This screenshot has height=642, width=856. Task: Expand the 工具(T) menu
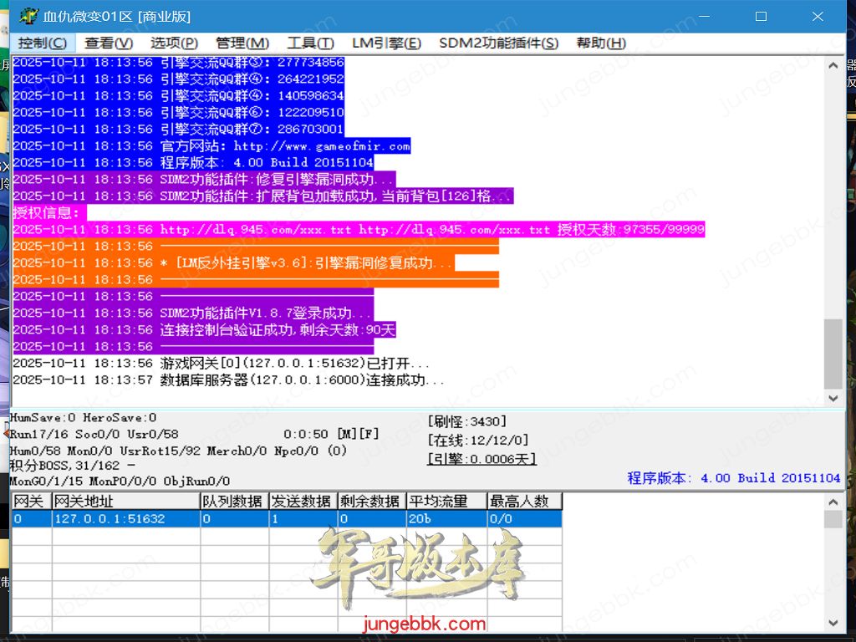click(x=310, y=43)
